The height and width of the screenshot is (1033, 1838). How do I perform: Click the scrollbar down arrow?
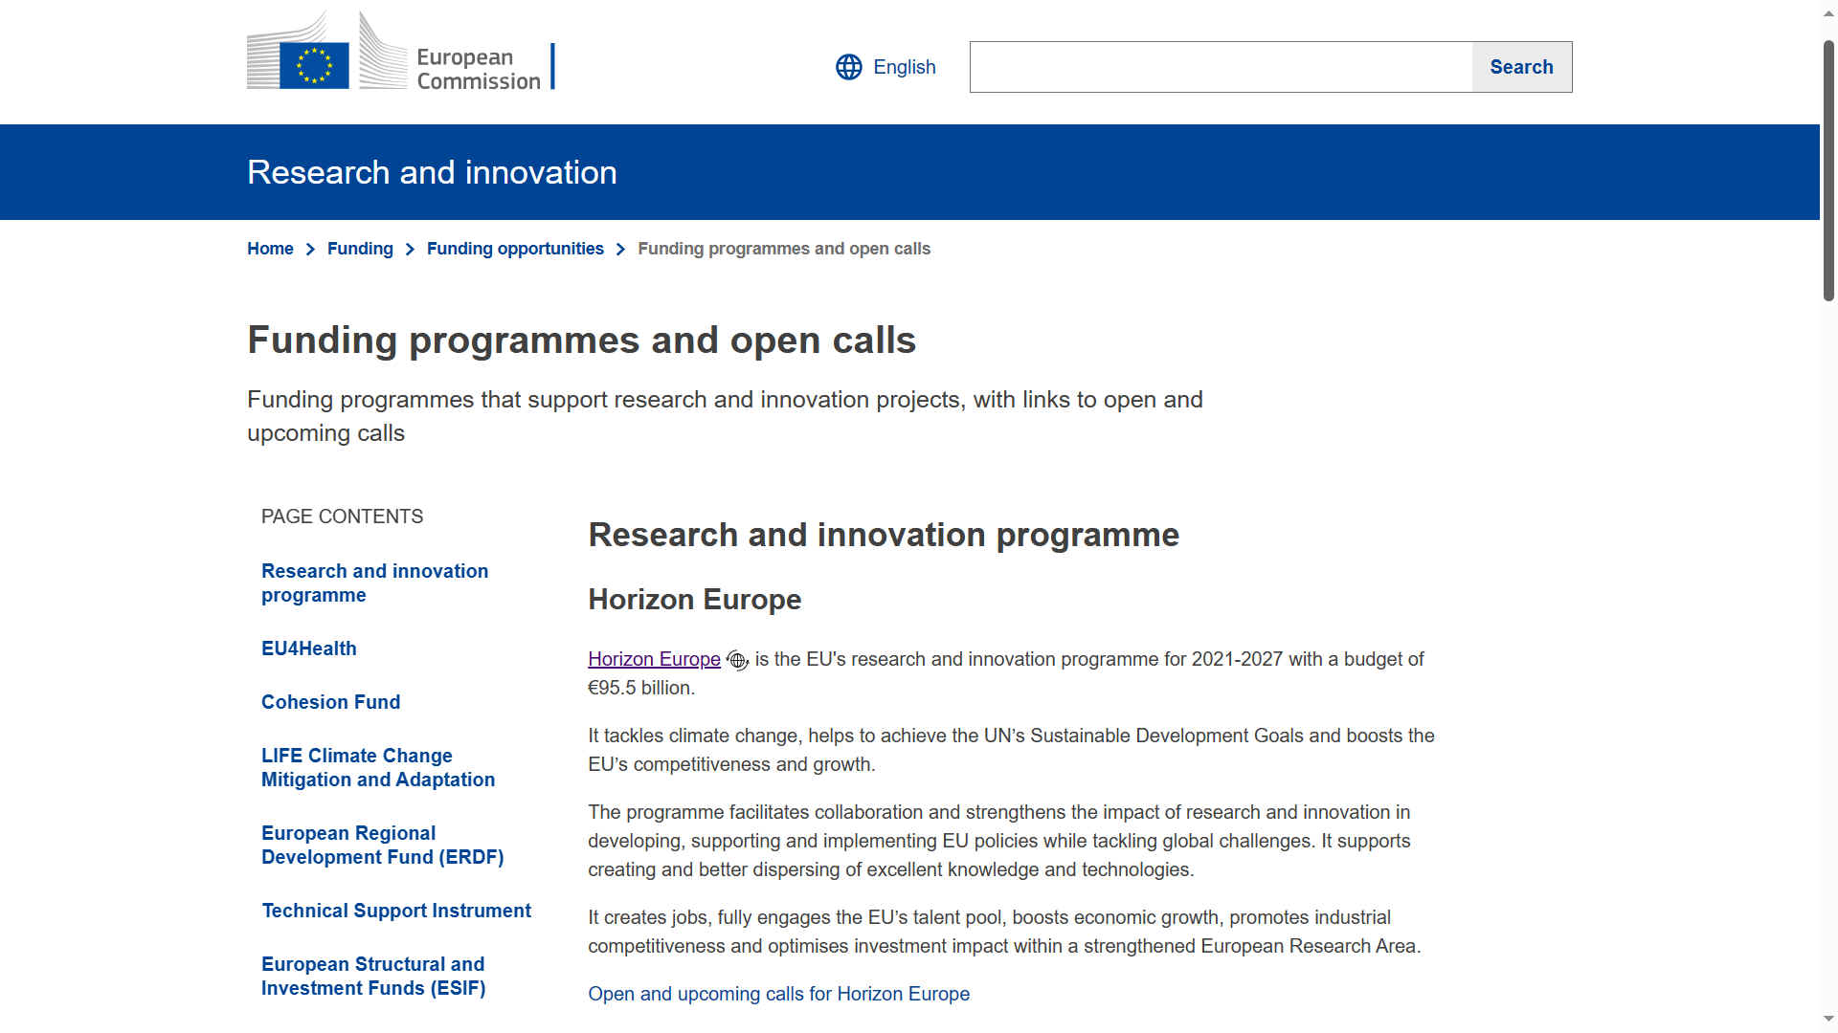point(1828,1020)
